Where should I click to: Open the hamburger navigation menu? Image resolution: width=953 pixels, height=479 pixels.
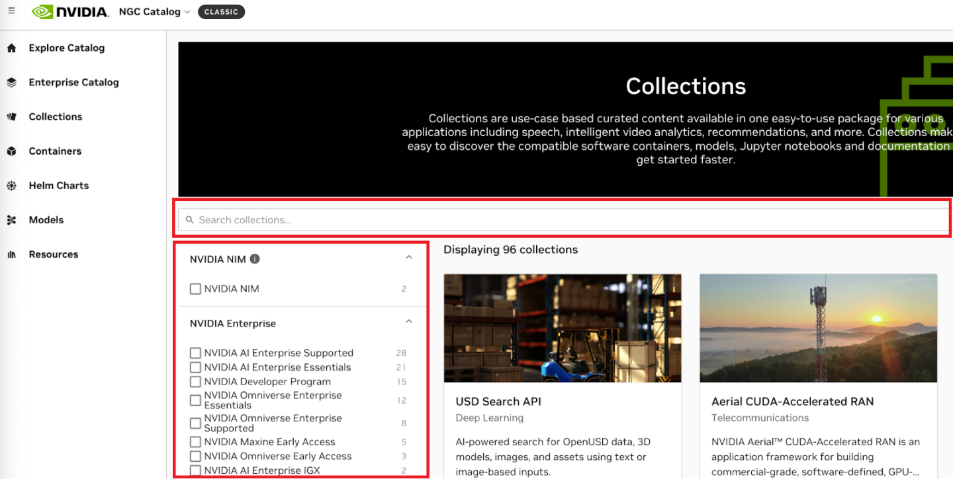point(11,11)
